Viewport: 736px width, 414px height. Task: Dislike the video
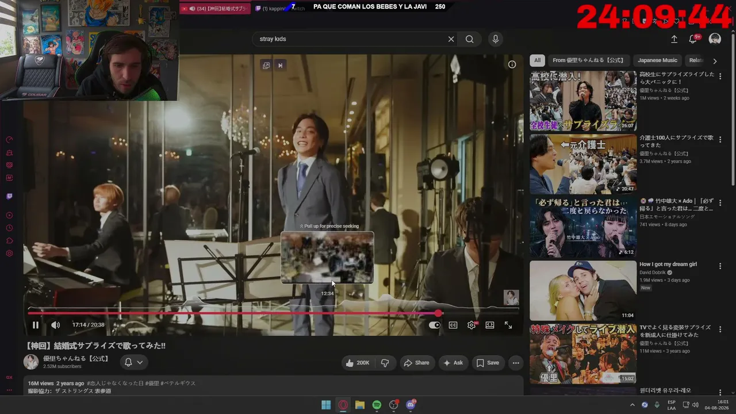(385, 363)
